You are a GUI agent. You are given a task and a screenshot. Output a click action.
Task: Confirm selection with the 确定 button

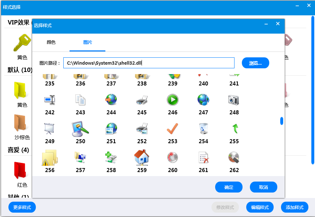pyautogui.click(x=229, y=187)
